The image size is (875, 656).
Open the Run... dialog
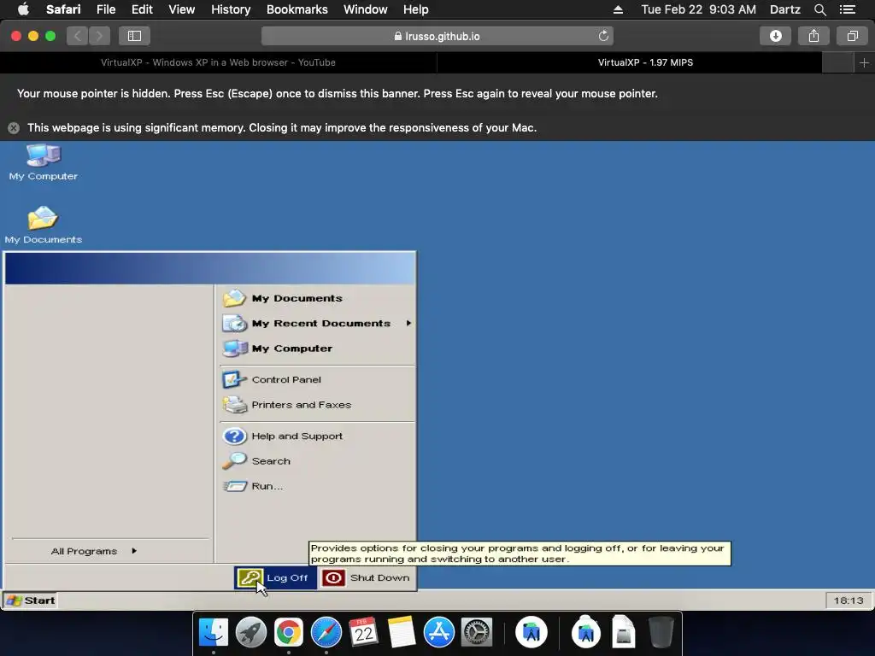[318, 486]
